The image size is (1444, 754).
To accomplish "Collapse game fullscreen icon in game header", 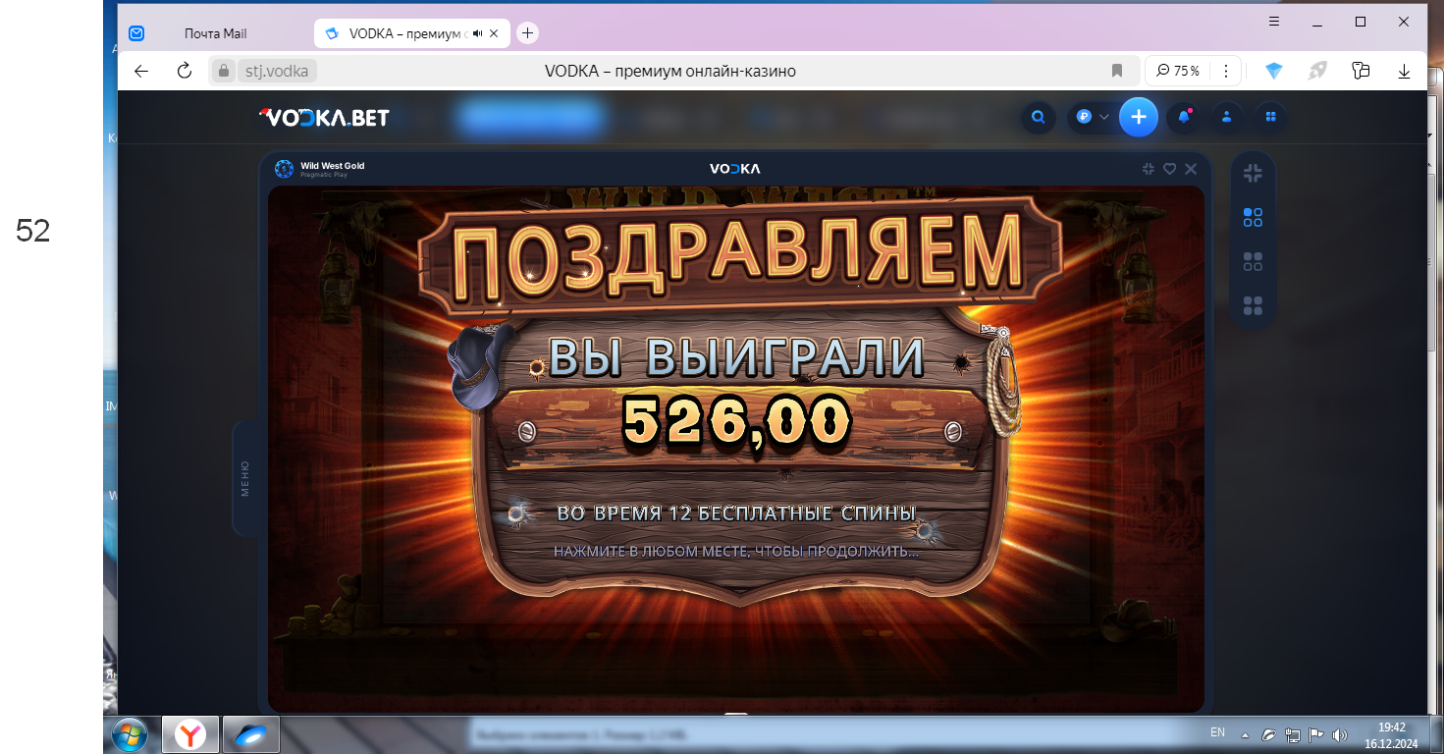I will coord(1149,169).
